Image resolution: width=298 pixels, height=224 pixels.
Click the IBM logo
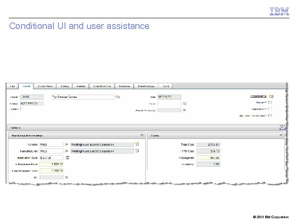(279, 12)
